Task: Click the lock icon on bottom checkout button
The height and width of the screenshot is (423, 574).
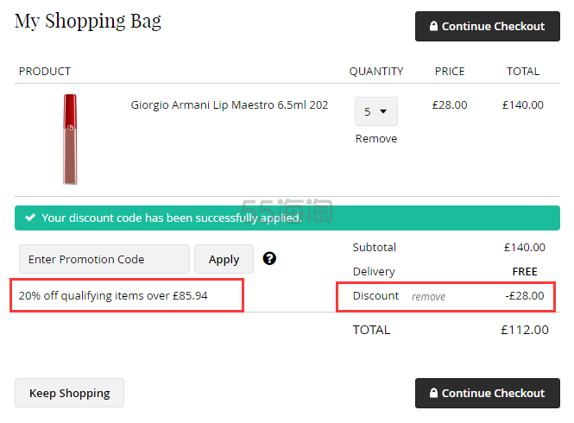Action: click(x=433, y=393)
